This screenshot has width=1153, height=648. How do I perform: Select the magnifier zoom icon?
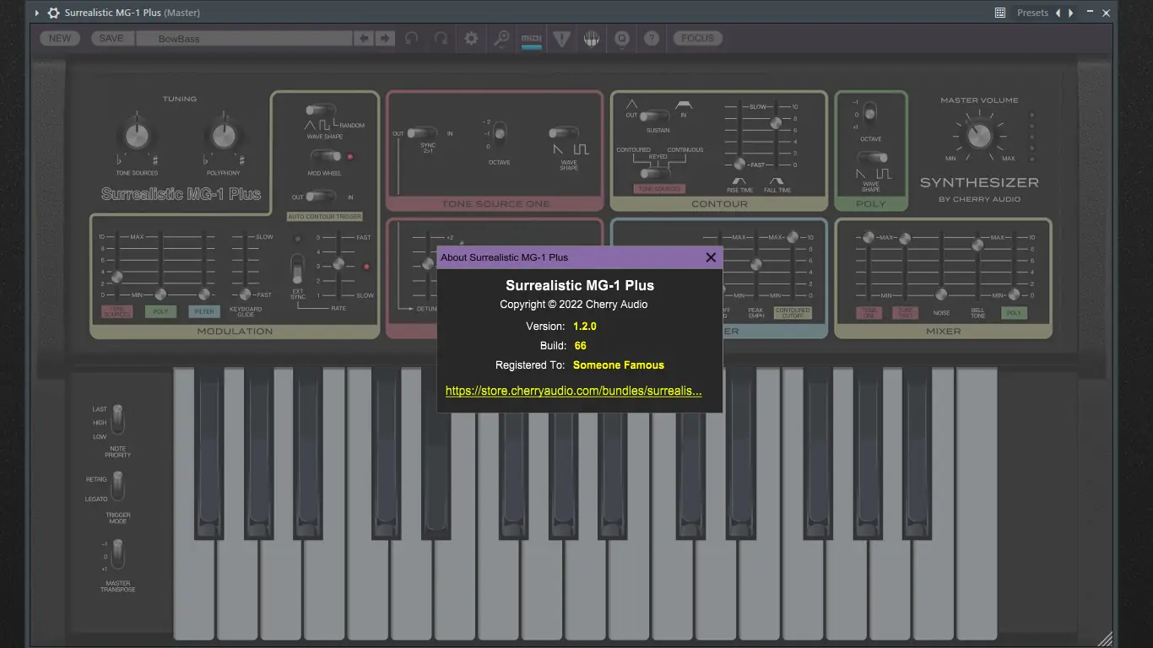pyautogui.click(x=501, y=38)
